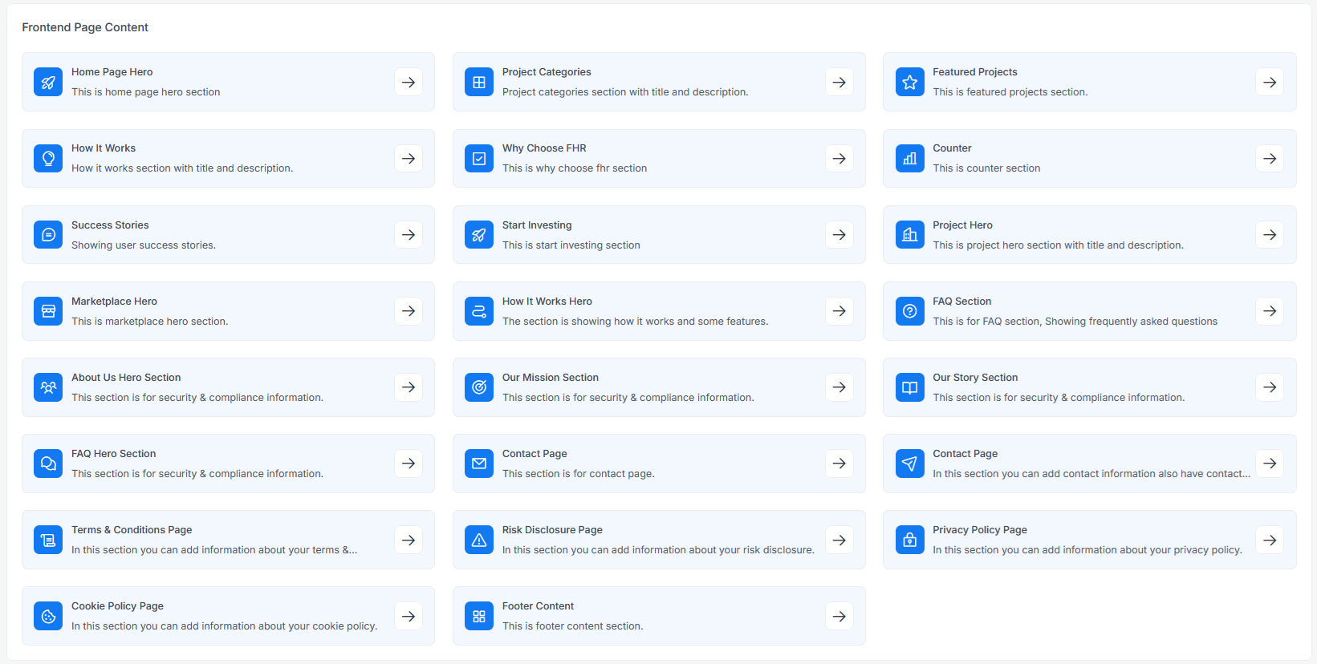Click the paper plane icon for Contact Page
Screen dimensions: 1317x664
(910, 463)
